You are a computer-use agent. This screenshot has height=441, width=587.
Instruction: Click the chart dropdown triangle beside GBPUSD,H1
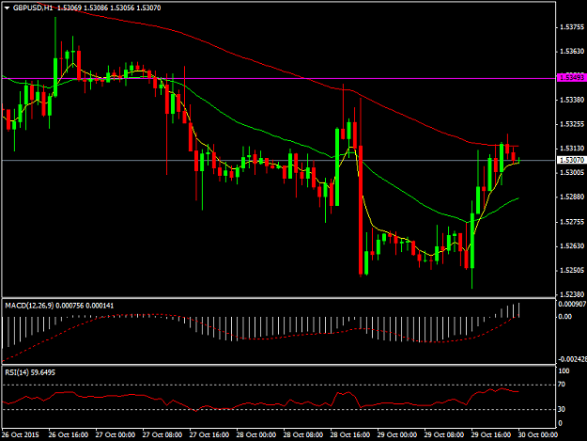[7, 8]
